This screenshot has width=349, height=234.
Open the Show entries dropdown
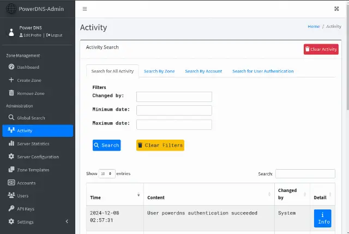[107, 173]
